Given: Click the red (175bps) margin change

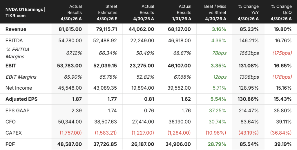Looking at the screenshot, I should [282, 53].
